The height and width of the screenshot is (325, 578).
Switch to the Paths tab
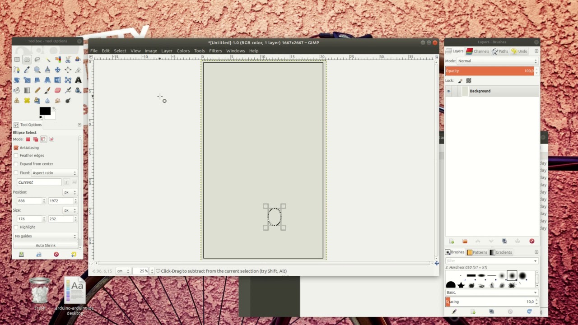[x=500, y=51]
